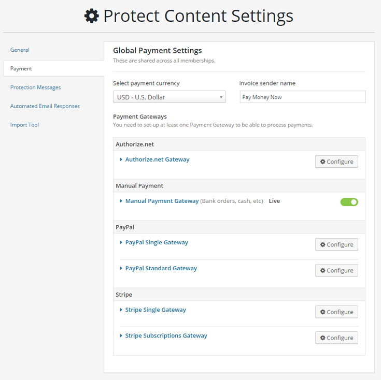Click gear icon on PayPal Standard Configure button
Screen dimensions: 381x380
tap(322, 270)
